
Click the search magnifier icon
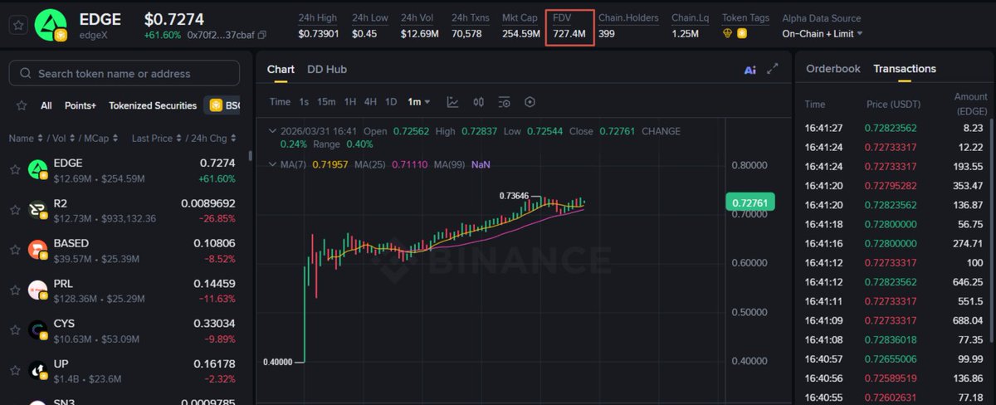click(x=27, y=74)
